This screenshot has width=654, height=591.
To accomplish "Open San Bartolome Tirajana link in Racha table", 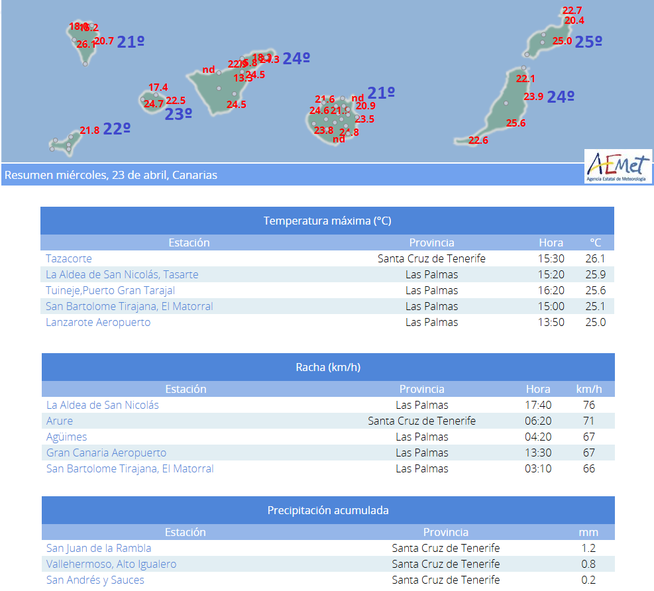I will pos(130,468).
